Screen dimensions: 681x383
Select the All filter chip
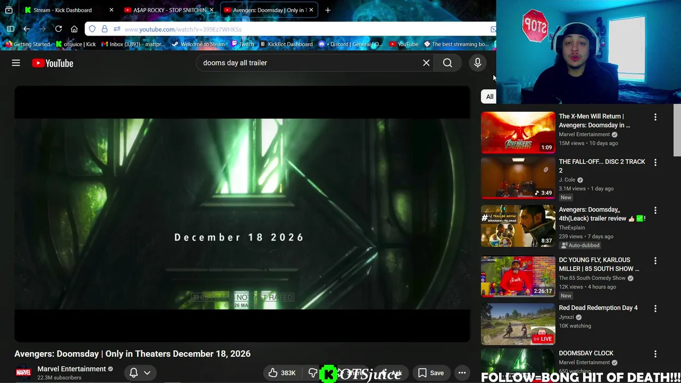[x=489, y=96]
